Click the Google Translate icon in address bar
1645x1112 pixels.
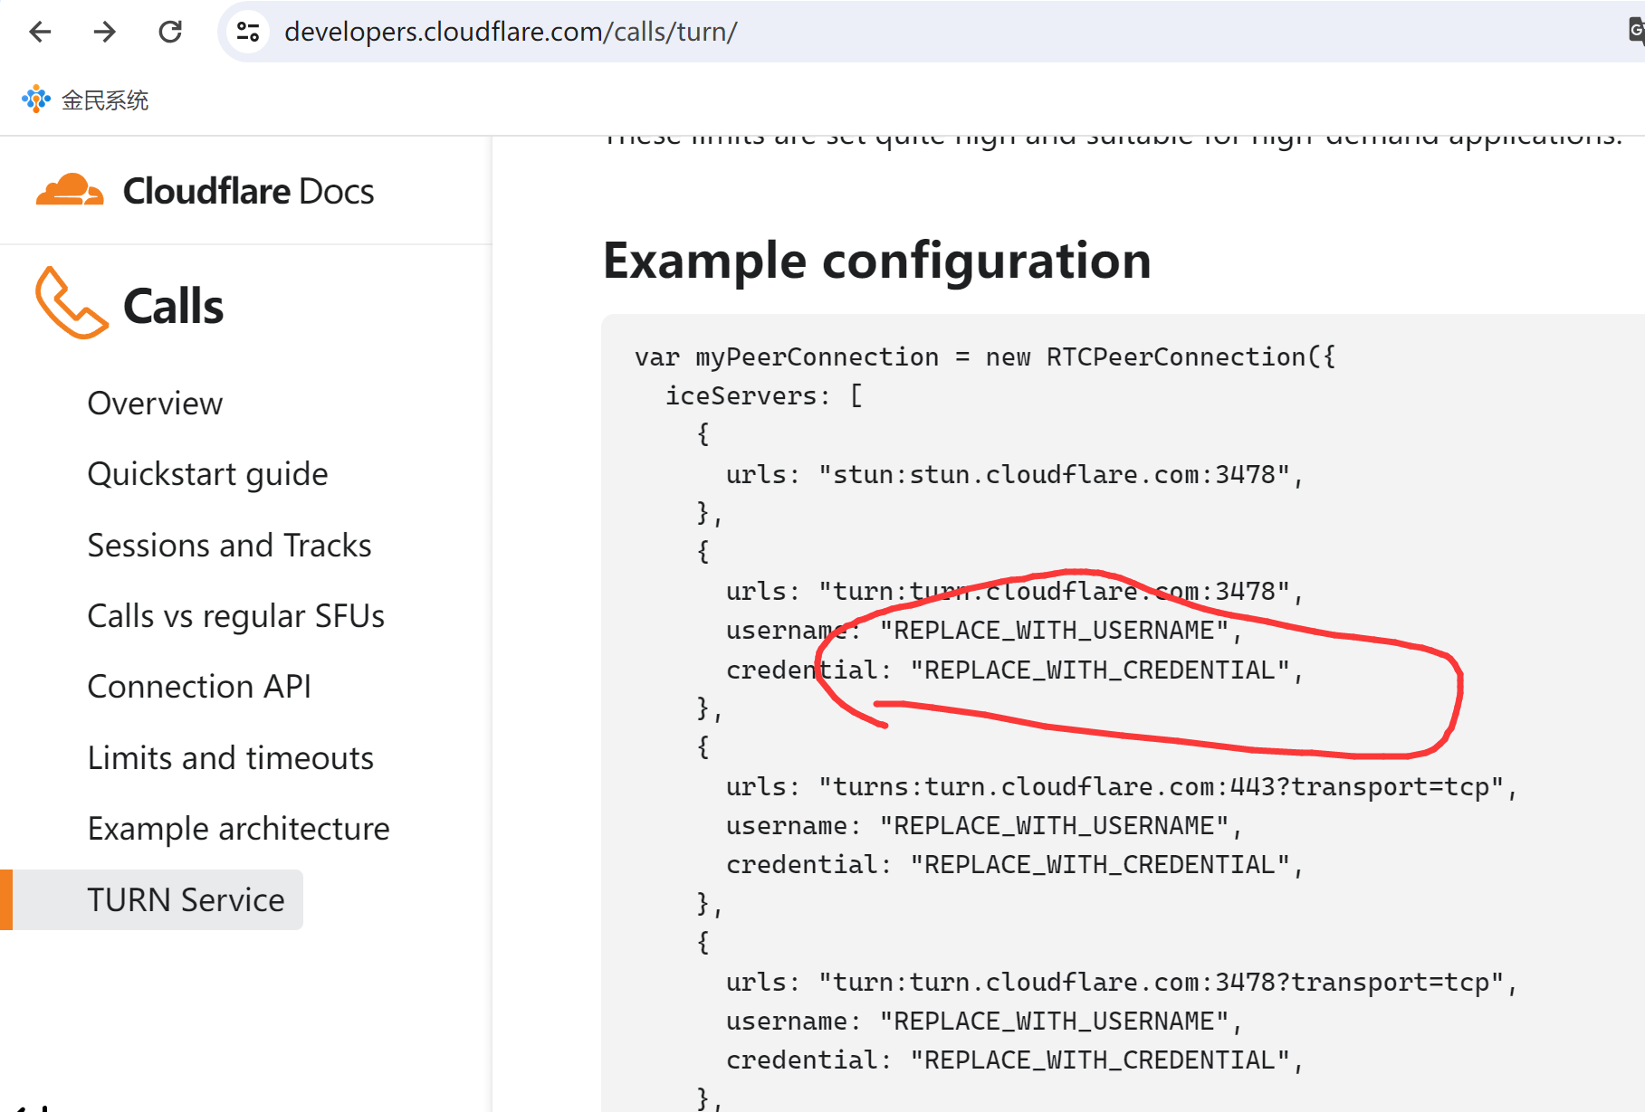point(1636,32)
